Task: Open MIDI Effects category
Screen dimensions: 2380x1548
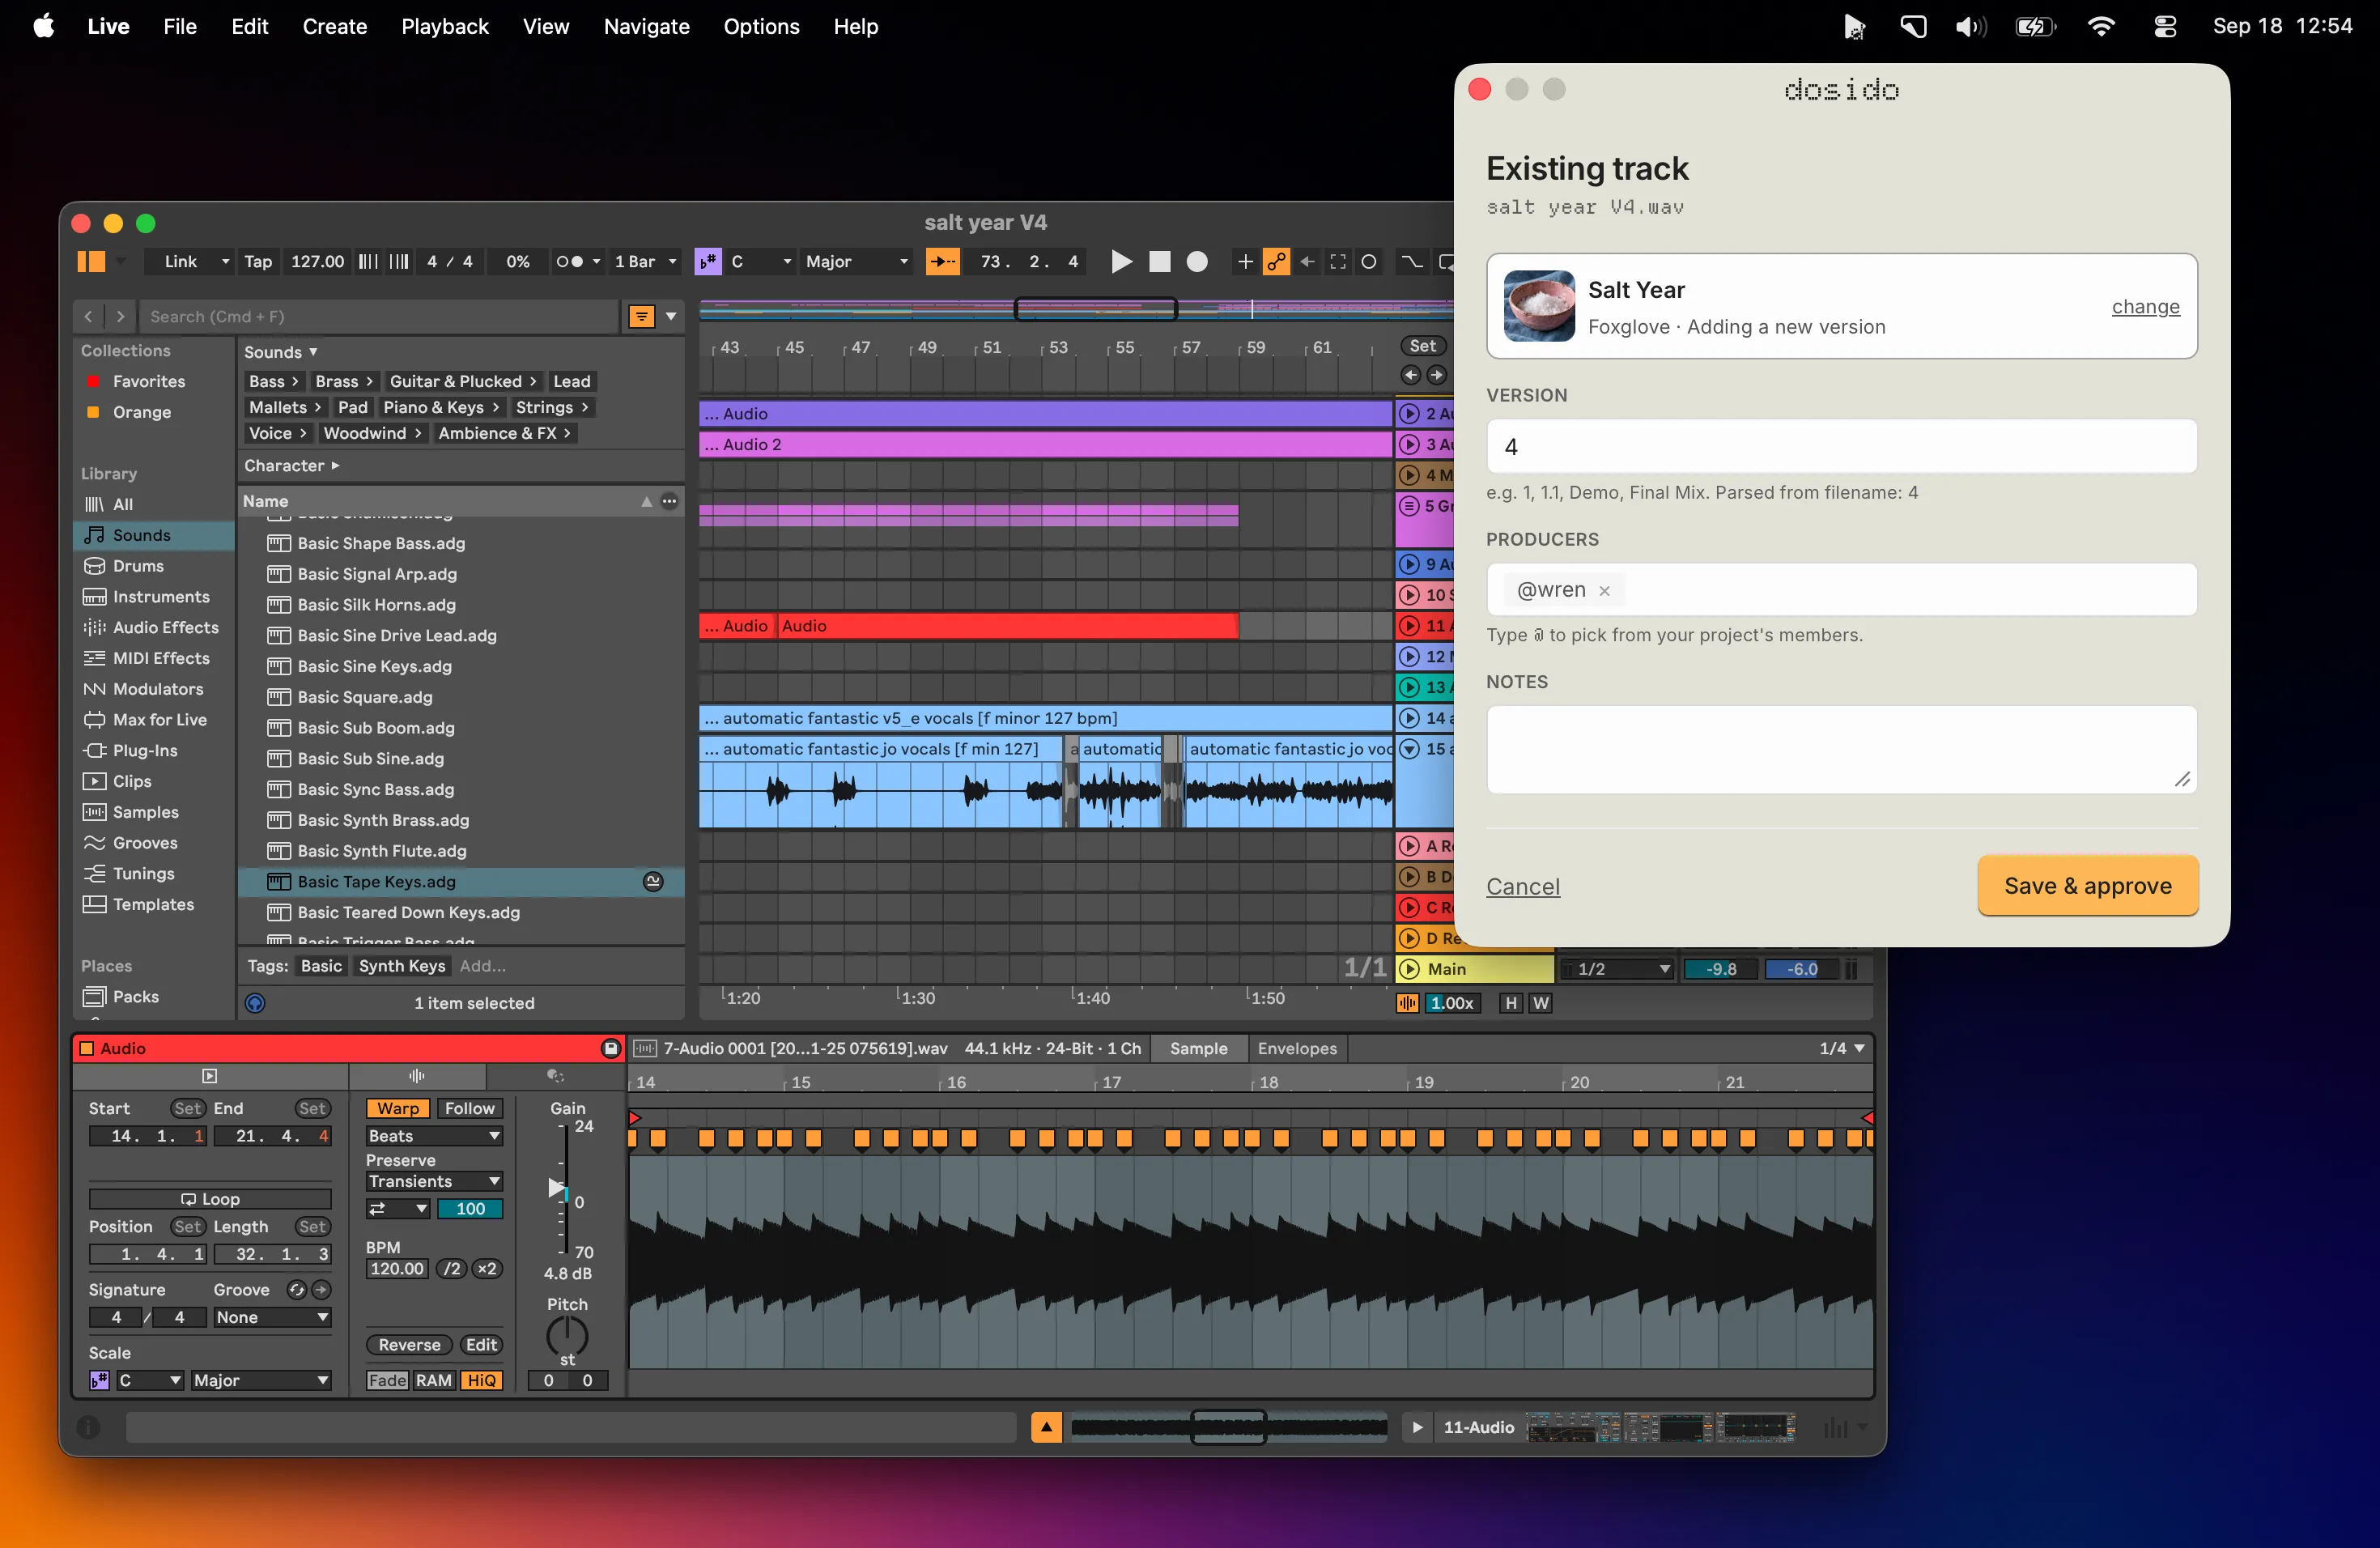Action: (161, 659)
